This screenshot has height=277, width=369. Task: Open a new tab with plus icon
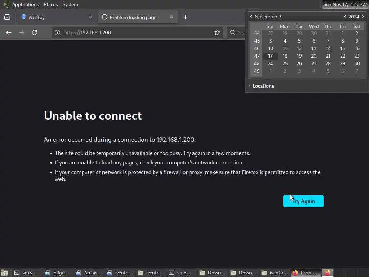(185, 17)
